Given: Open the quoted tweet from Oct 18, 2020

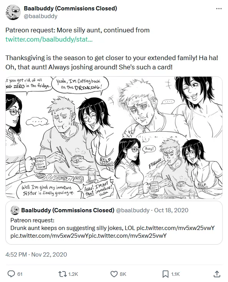Looking at the screenshot, I should [114, 223].
